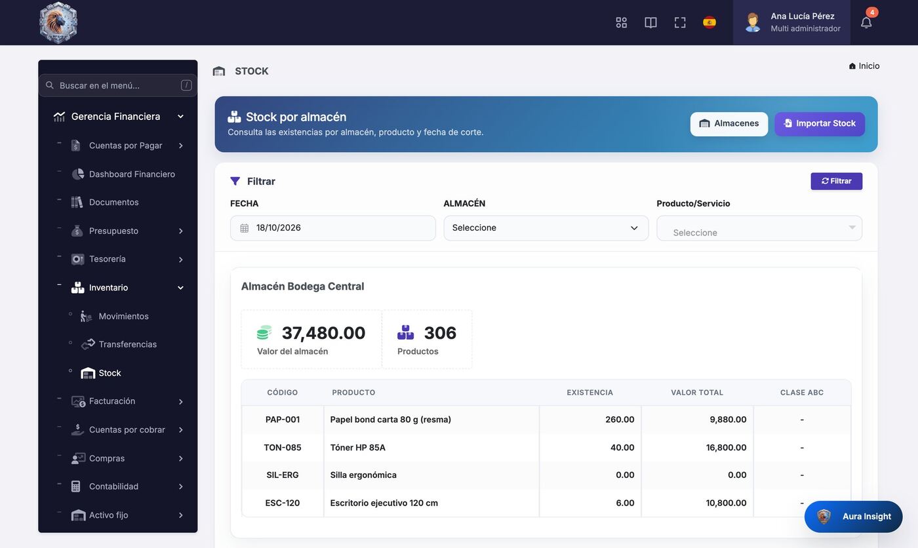Expand the Contabilidad submenu
Image resolution: width=918 pixels, height=548 pixels.
click(x=180, y=486)
